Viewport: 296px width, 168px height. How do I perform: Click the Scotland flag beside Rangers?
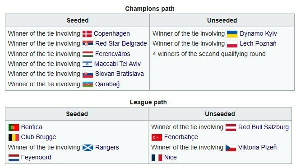[x=88, y=148]
